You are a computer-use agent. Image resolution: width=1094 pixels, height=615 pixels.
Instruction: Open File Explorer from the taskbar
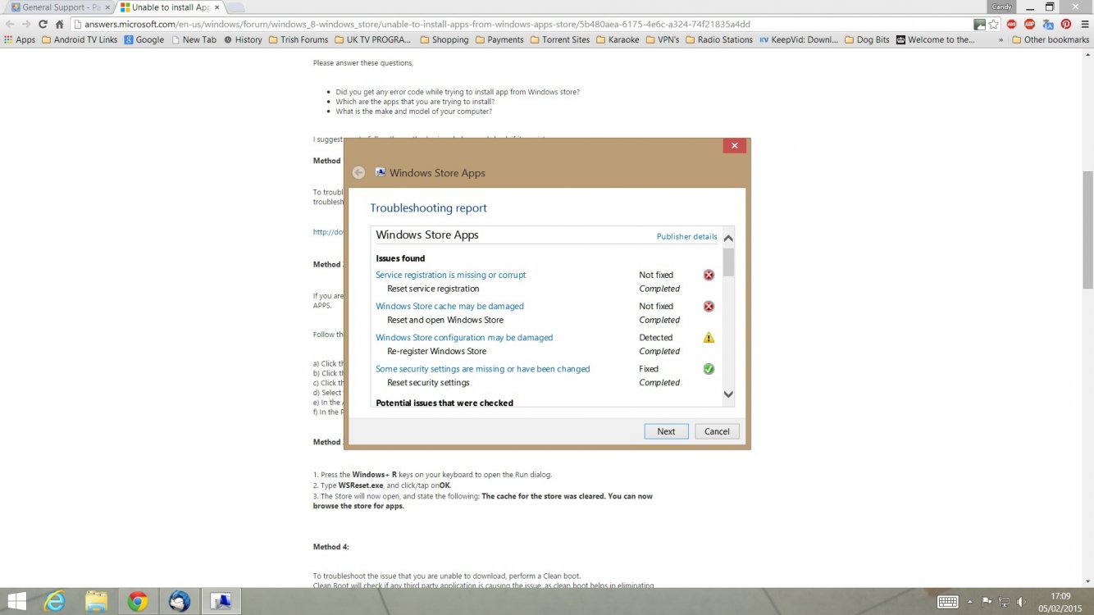click(97, 601)
